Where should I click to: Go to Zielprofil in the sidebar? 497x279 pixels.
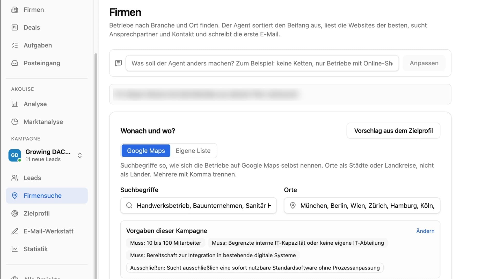47,214
